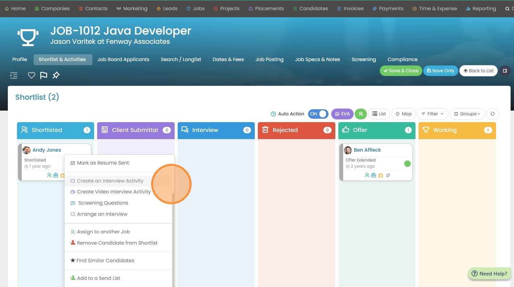Click the yellow briefcase icon on Ben Affleck card
Screen dimensions: 514x287
(x=381, y=175)
